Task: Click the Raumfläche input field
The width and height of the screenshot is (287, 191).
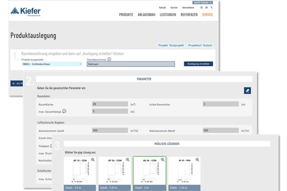Action: click(x=110, y=104)
